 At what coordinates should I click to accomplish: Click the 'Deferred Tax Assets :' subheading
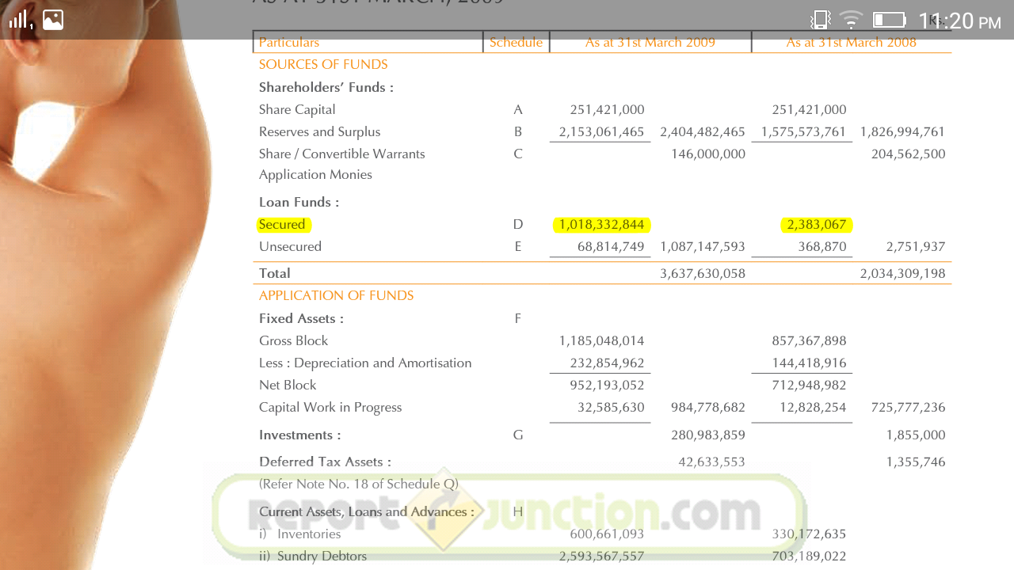coord(325,462)
